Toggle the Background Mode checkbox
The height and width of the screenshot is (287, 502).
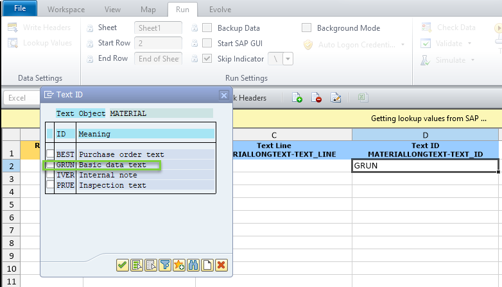tap(307, 28)
